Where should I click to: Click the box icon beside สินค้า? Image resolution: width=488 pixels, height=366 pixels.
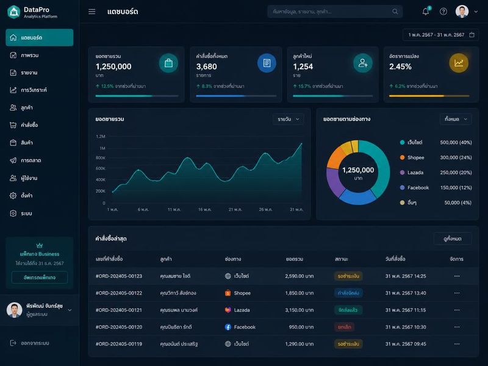pyautogui.click(x=13, y=143)
